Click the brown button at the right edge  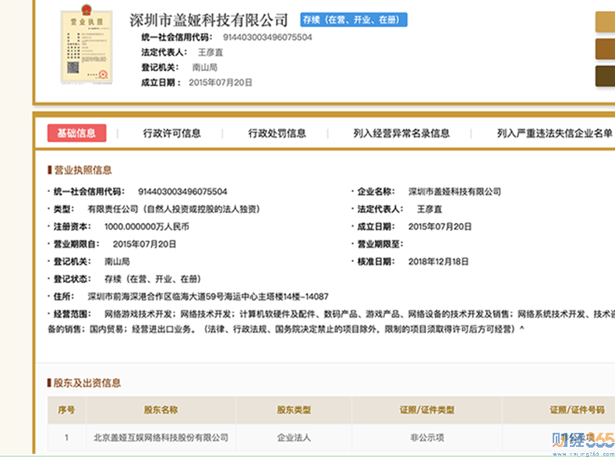click(x=605, y=49)
